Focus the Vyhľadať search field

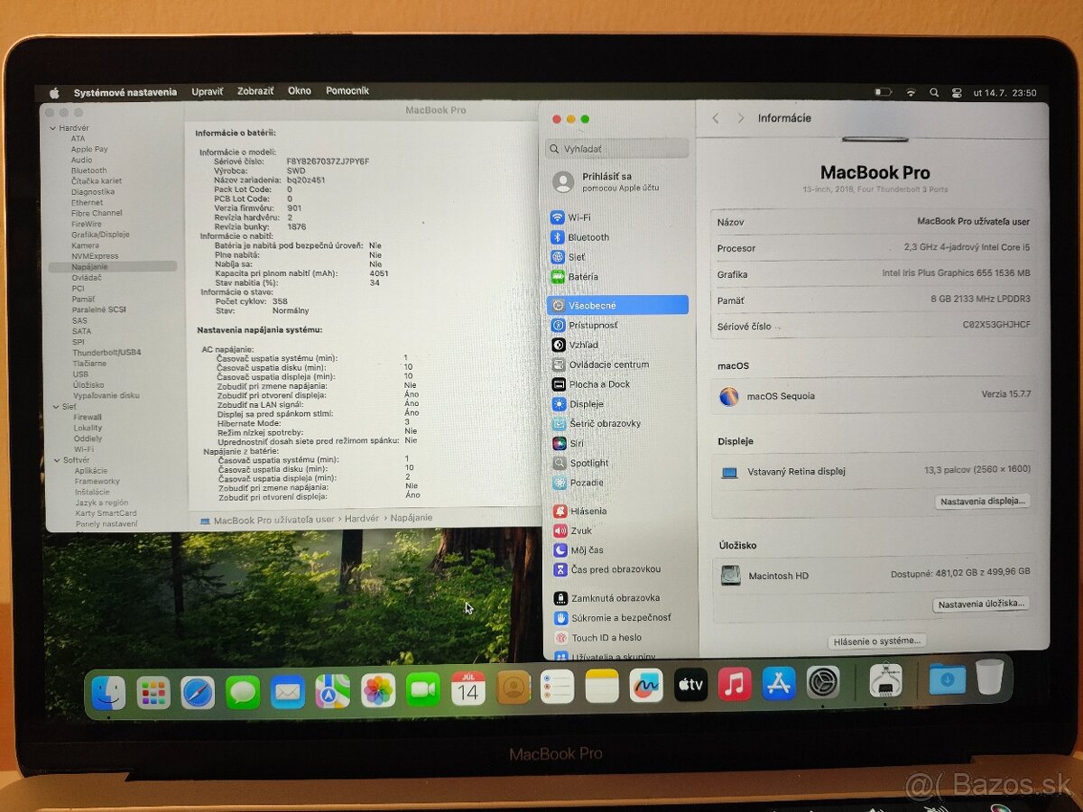[x=617, y=149]
